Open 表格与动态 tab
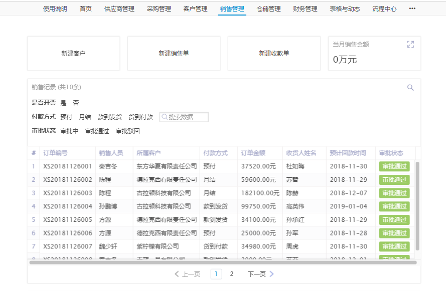Screen dimensions: 446x291 (x=345, y=9)
